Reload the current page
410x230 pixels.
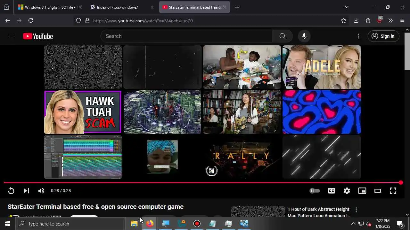tap(31, 20)
